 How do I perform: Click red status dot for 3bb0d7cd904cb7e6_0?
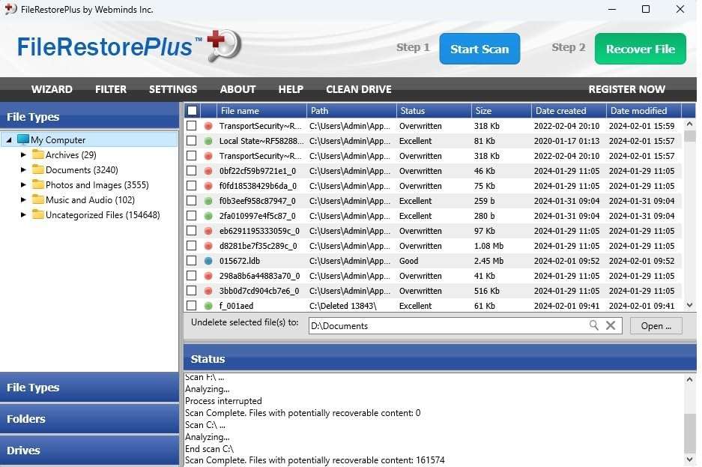pyautogui.click(x=208, y=291)
